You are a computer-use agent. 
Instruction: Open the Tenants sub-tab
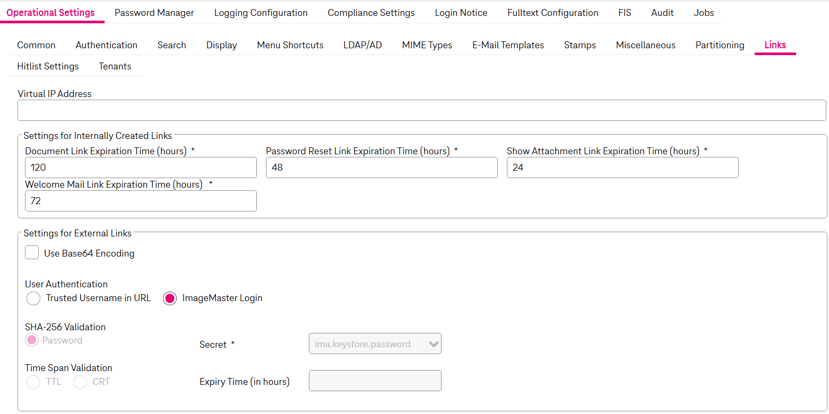click(115, 66)
